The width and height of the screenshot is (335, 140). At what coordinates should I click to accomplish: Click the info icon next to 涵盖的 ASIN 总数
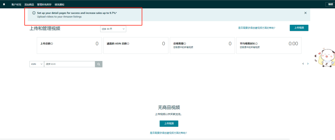tap(128, 44)
